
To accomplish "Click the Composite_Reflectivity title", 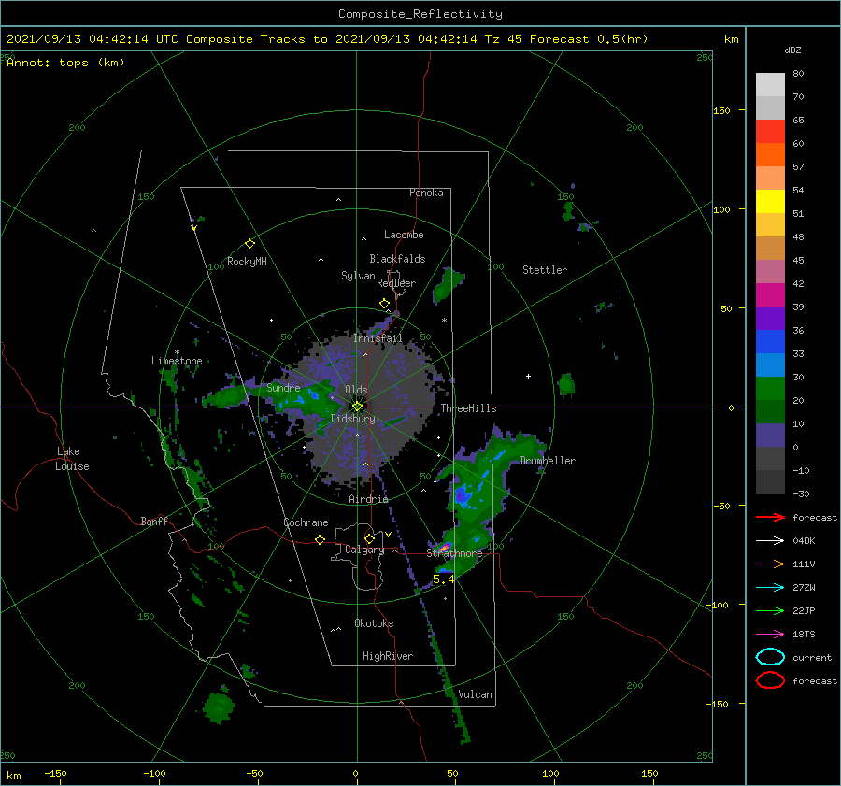I will click(x=420, y=14).
